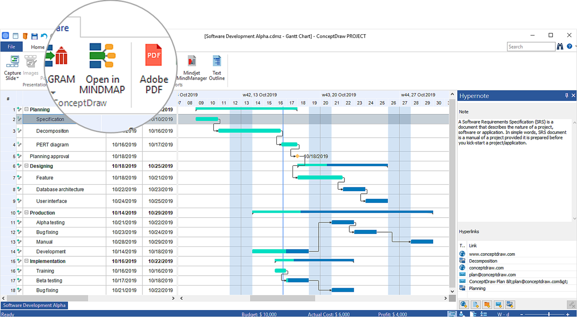Viewport: 577px width, 317px height.
Task: Click the Text Outline export icon
Action: (x=217, y=61)
